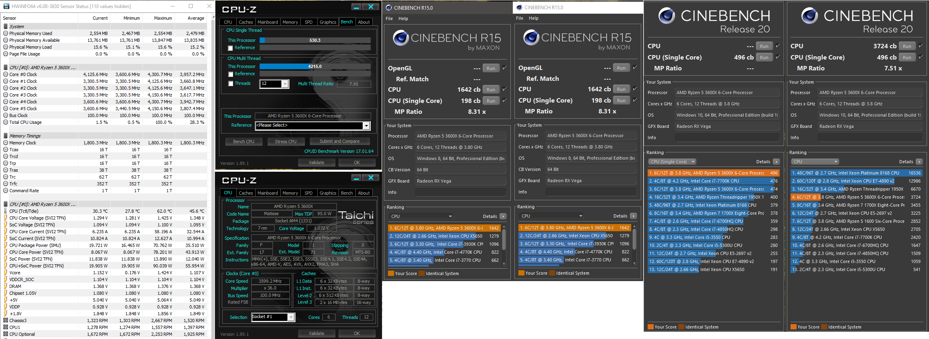Image resolution: width=929 pixels, height=339 pixels.
Task: Click Submit and Compare in CPU-Z
Action: (x=340, y=141)
